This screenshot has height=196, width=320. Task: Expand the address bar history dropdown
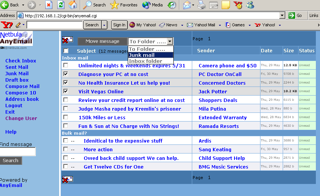pos(282,15)
